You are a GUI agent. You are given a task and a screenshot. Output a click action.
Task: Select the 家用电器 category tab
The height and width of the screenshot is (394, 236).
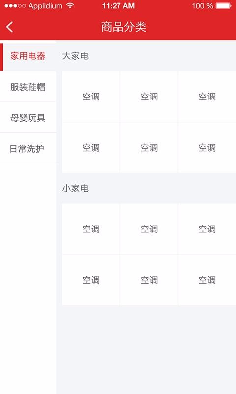point(28,56)
